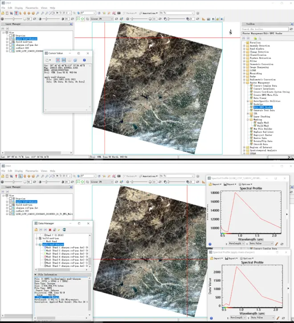Click the Data Manager band list horizontal scrollbar

[x=61, y=270]
